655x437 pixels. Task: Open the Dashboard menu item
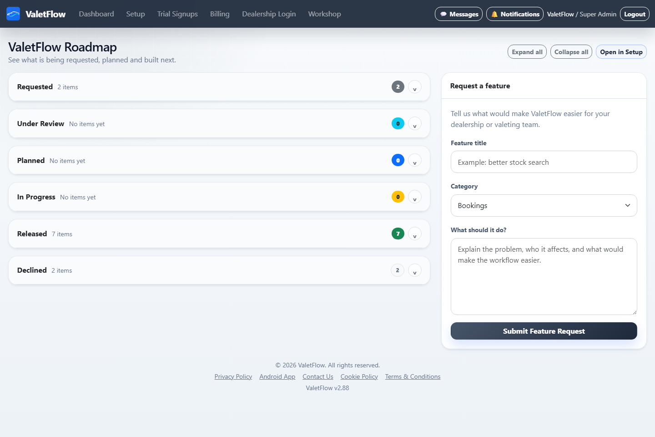pyautogui.click(x=96, y=14)
